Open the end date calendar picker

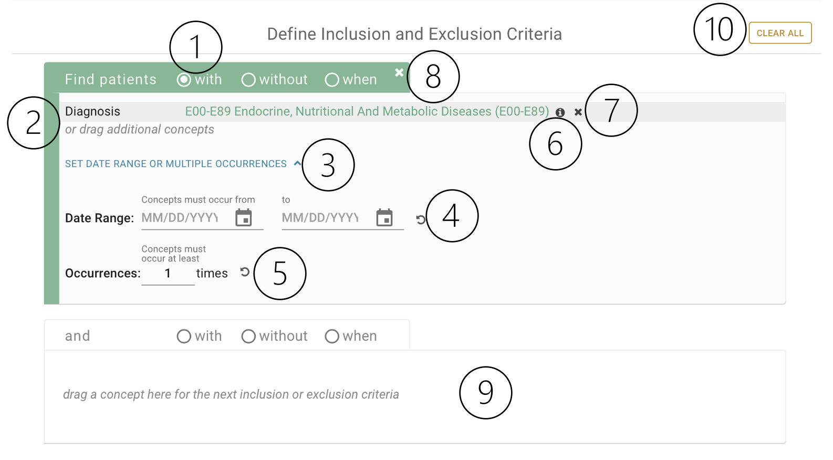[384, 217]
